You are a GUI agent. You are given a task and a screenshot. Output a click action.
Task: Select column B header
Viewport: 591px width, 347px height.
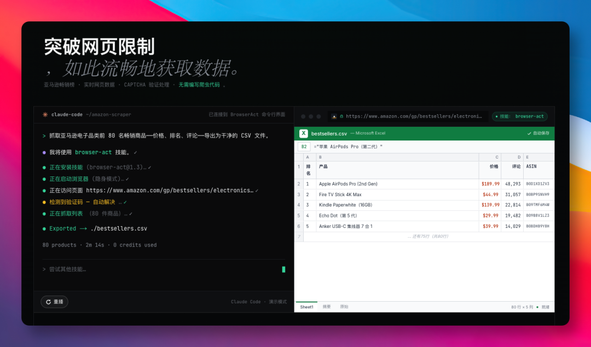coord(397,157)
